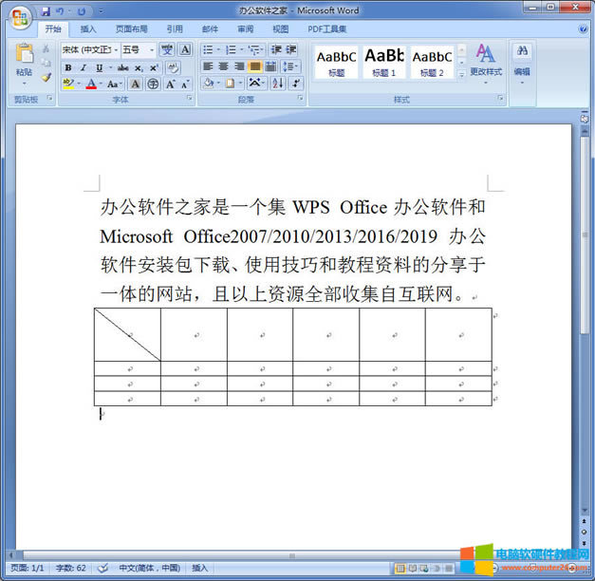Click the Help question mark icon
This screenshot has width=595, height=581.
coord(583,29)
